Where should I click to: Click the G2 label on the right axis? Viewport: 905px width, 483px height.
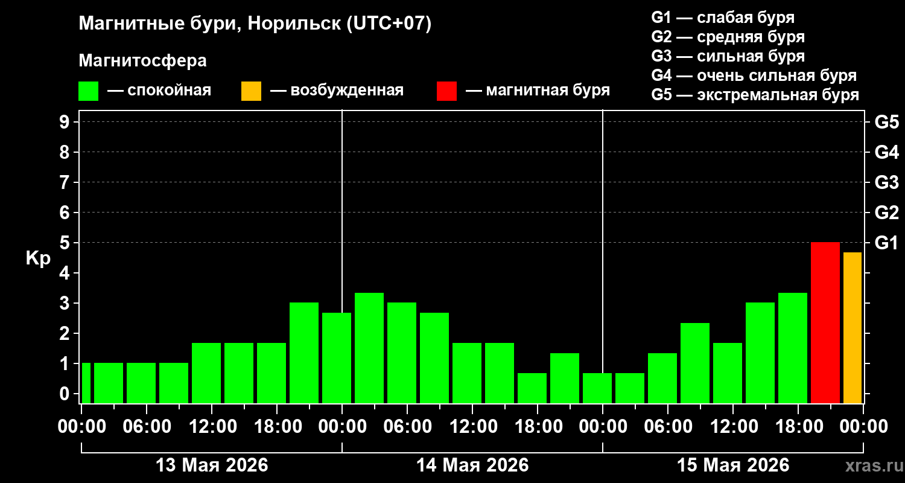coord(886,213)
